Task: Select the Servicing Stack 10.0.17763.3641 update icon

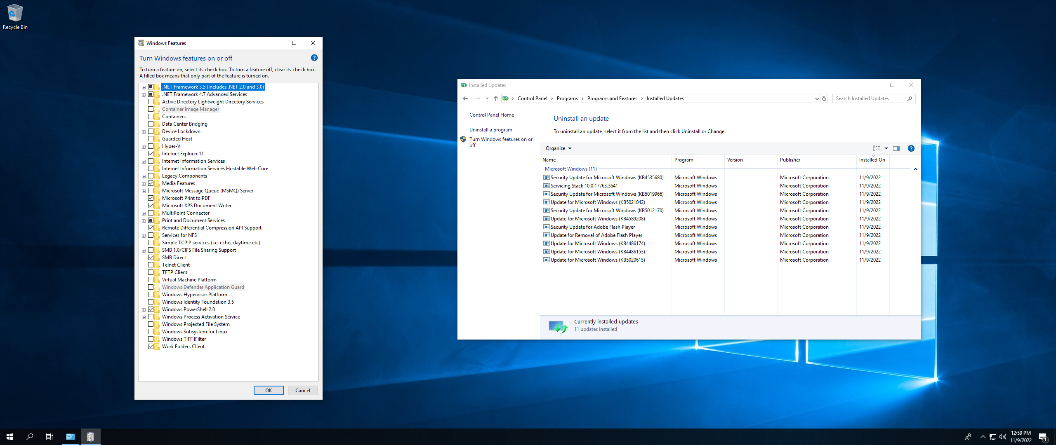Action: click(547, 186)
